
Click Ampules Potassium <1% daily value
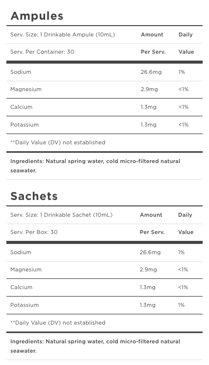click(183, 125)
